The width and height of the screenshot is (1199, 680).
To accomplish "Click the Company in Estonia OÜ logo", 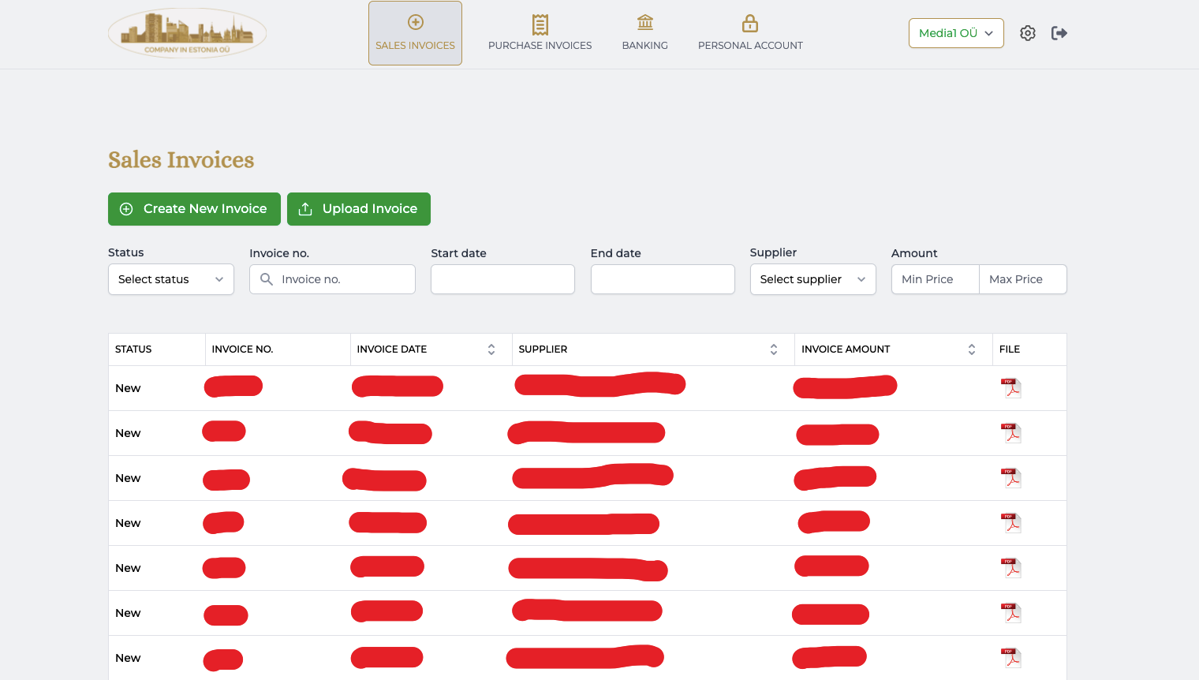I will (187, 33).
